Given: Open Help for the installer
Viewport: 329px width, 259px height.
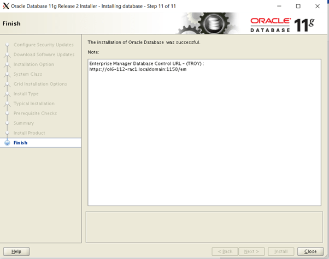Looking at the screenshot, I should (16, 251).
